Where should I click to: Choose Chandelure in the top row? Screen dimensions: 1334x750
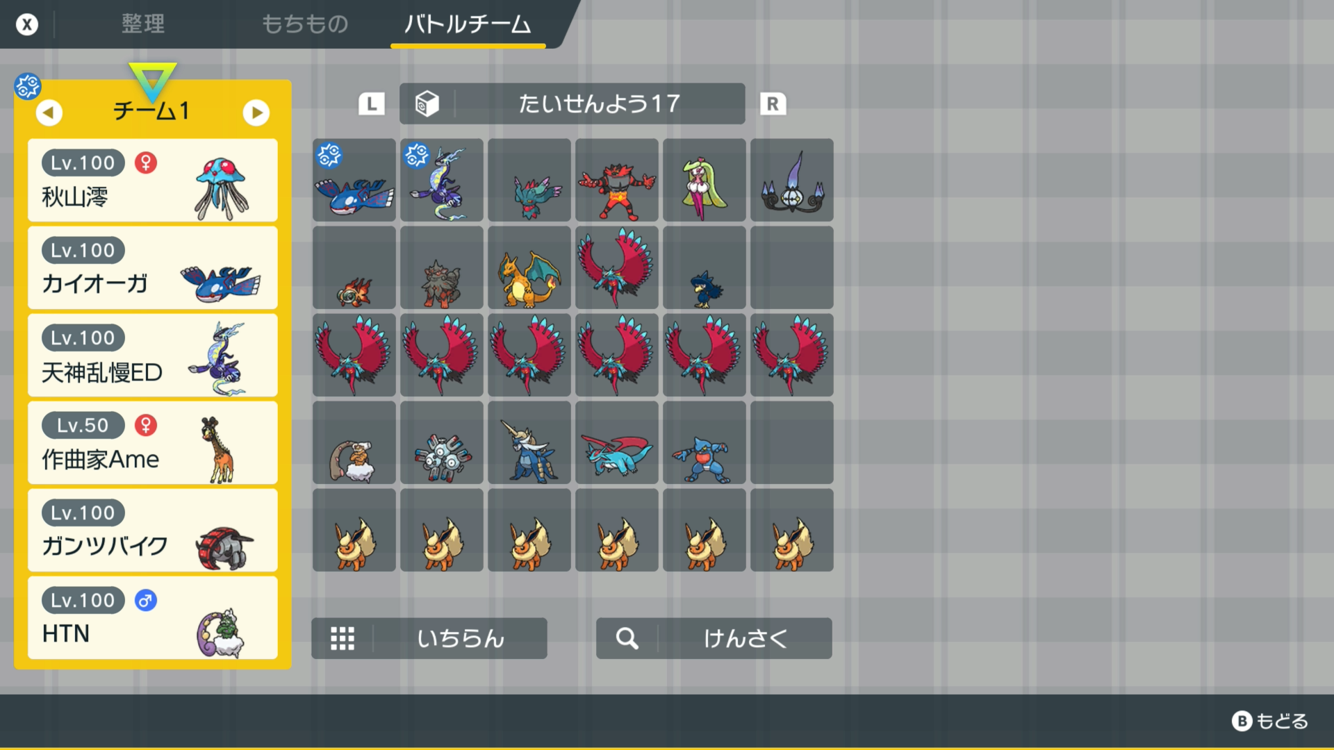pos(792,180)
